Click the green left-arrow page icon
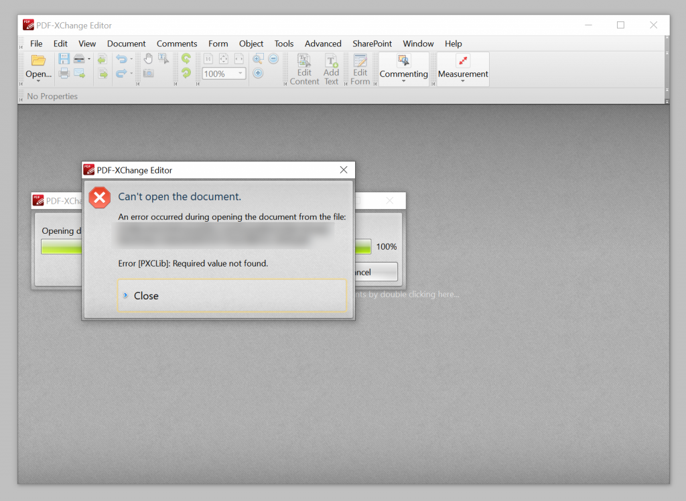 (x=102, y=59)
